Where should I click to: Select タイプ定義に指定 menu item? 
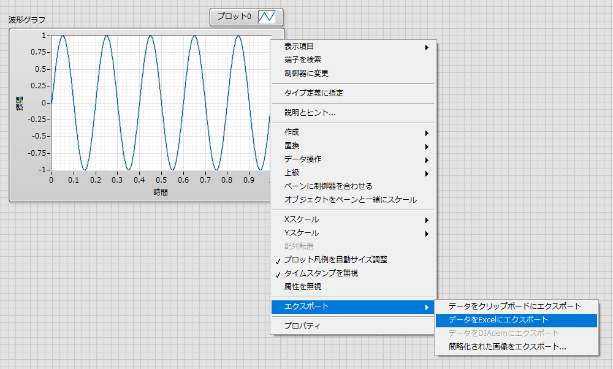pos(353,93)
